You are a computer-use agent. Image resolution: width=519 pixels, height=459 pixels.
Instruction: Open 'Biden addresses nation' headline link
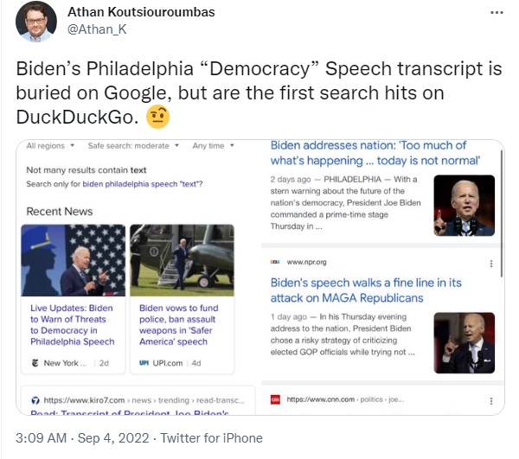[375, 153]
